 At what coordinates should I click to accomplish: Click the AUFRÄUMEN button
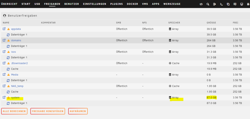click(78, 111)
